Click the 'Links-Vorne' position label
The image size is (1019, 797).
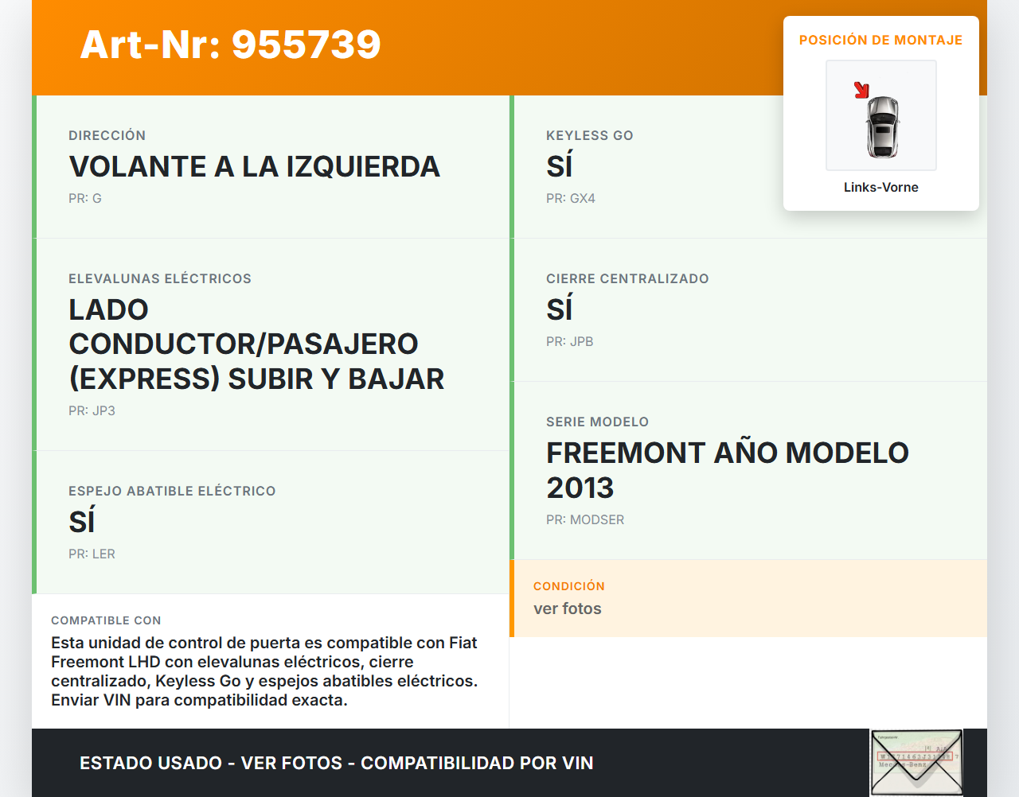point(880,187)
